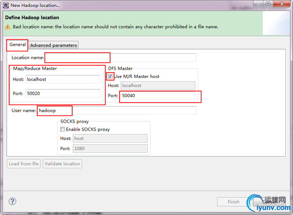Click the Map/Reduce Master Port 50020 field

[x=63, y=93]
